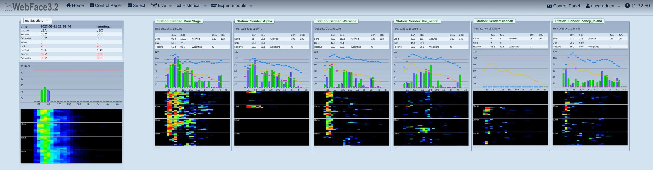Select the Station: Sender: the_secret title

(417, 21)
